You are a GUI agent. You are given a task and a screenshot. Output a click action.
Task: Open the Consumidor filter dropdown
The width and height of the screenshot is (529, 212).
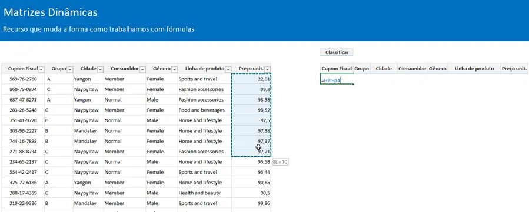(x=142, y=70)
